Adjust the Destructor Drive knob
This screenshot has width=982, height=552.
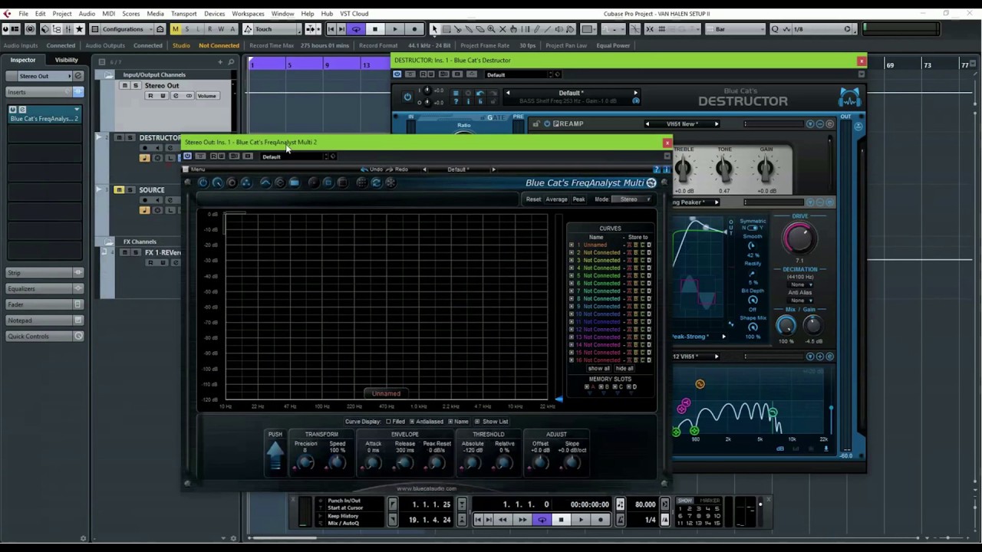pos(799,239)
